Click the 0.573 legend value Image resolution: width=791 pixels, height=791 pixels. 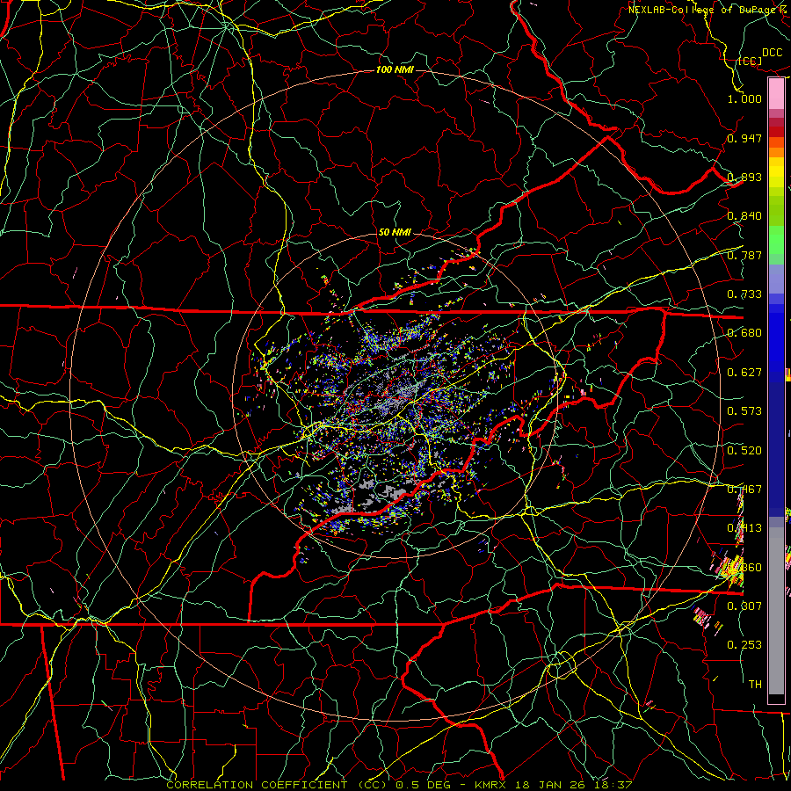744,410
